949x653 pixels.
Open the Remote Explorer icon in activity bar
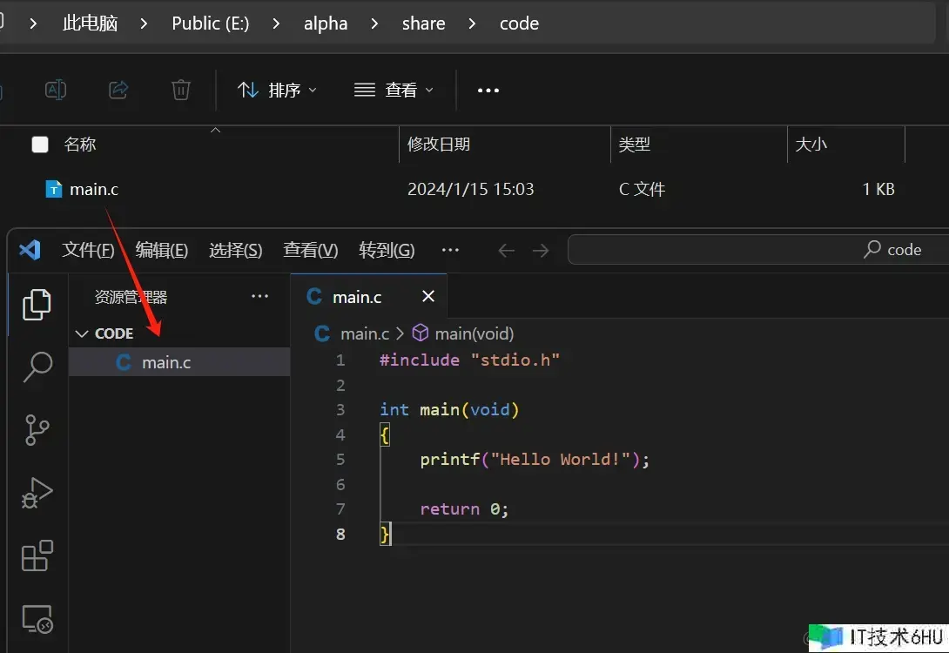click(x=37, y=619)
